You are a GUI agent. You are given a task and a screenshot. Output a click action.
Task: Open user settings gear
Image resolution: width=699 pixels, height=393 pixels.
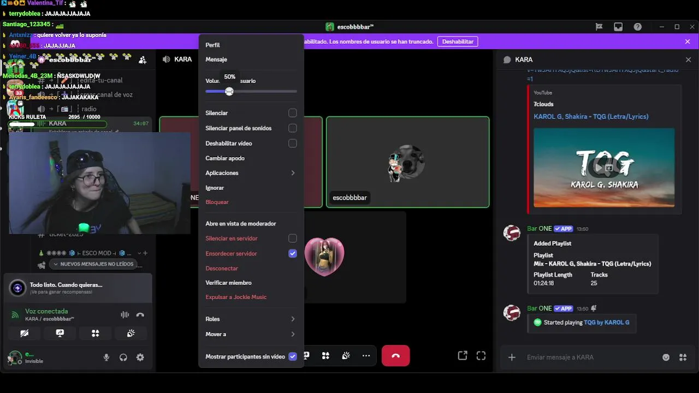pyautogui.click(x=140, y=358)
